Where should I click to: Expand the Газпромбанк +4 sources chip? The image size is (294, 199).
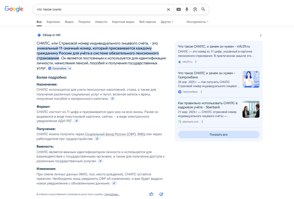tap(60, 68)
